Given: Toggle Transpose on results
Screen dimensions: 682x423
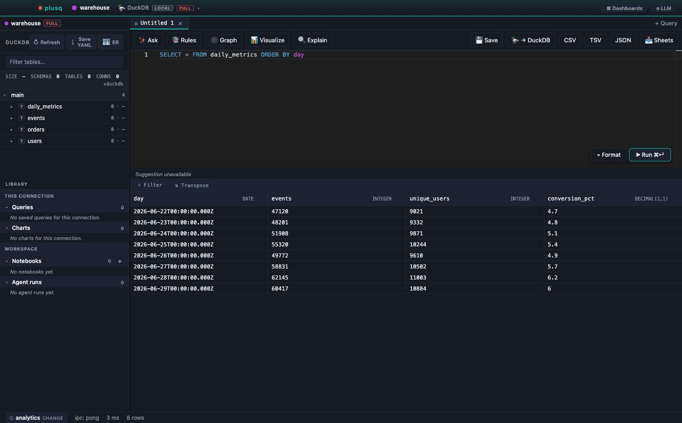Looking at the screenshot, I should tap(192, 185).
